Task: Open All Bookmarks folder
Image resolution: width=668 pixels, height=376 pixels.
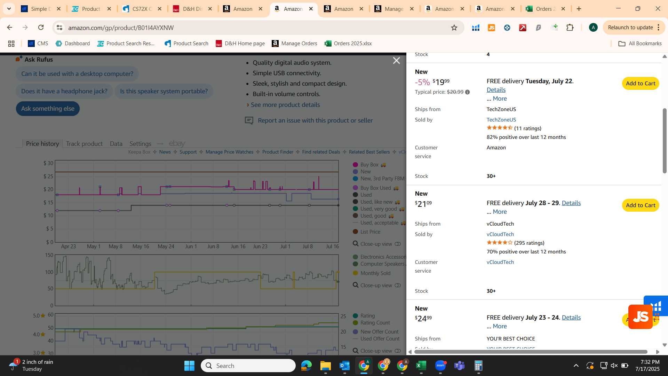Action: (x=640, y=44)
